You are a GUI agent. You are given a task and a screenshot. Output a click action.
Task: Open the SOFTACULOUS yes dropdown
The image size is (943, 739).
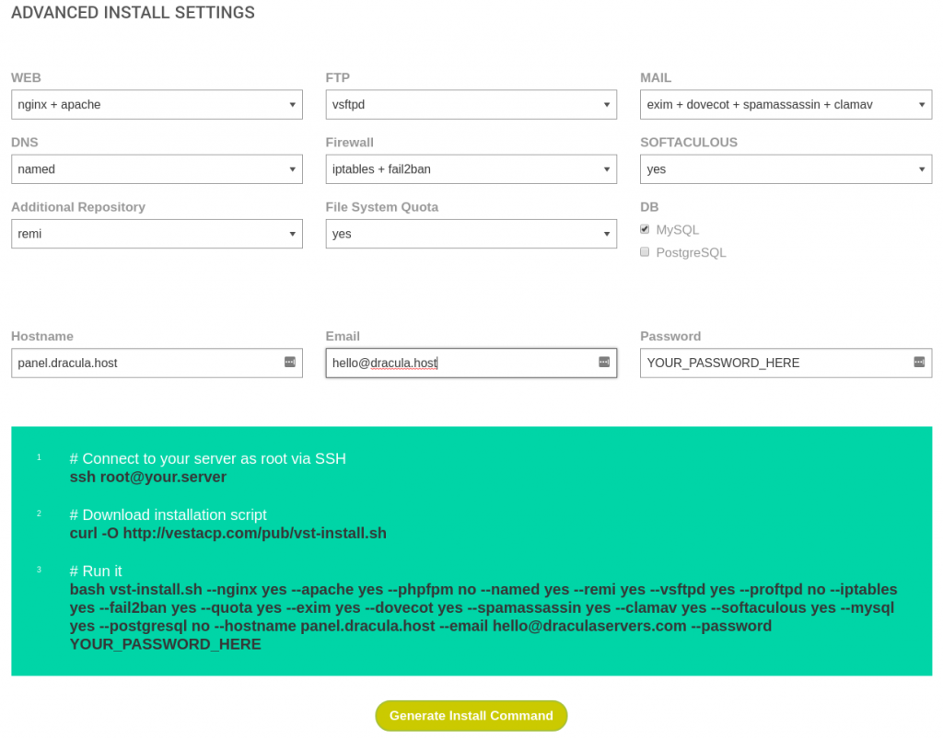pos(786,169)
